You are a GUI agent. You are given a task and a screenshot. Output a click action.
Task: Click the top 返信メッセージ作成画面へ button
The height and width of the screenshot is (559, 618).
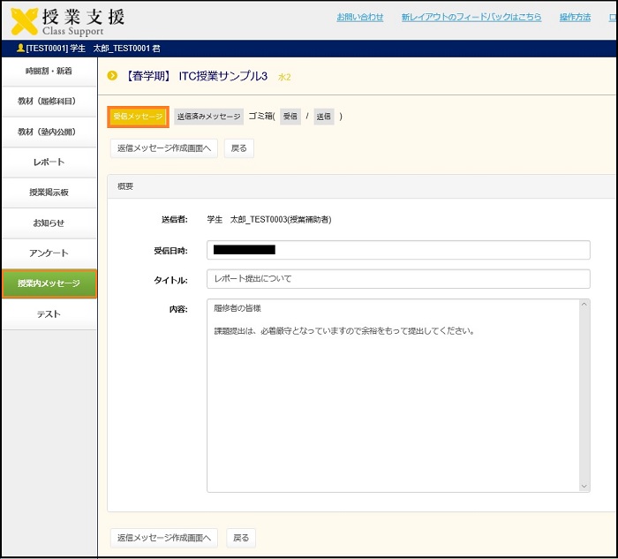[163, 148]
